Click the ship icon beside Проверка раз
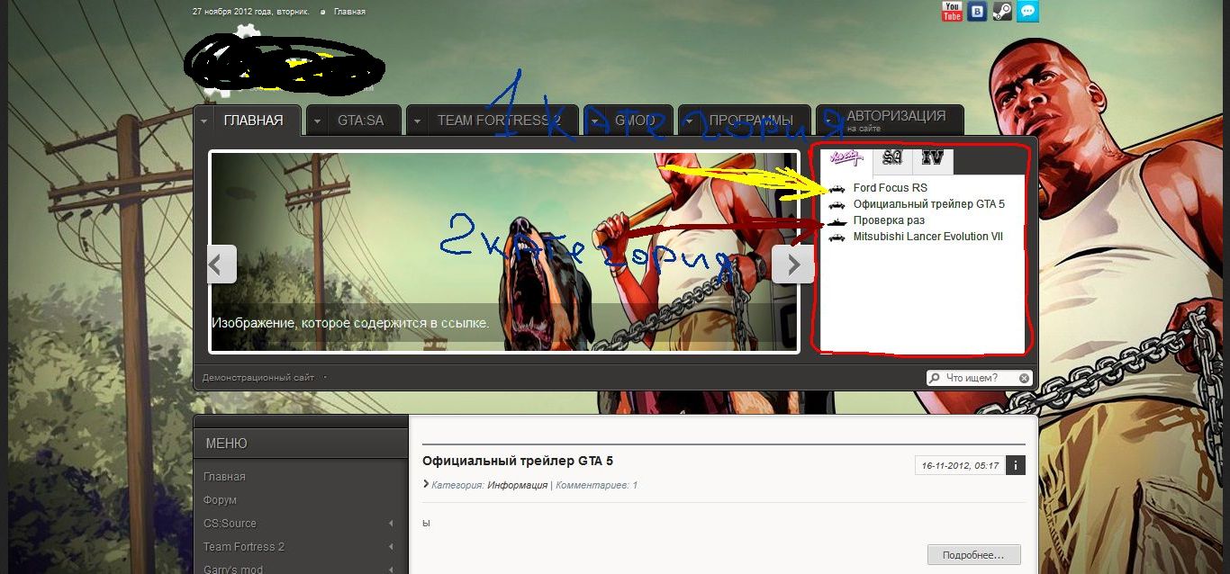This screenshot has height=574, width=1230. click(x=837, y=220)
